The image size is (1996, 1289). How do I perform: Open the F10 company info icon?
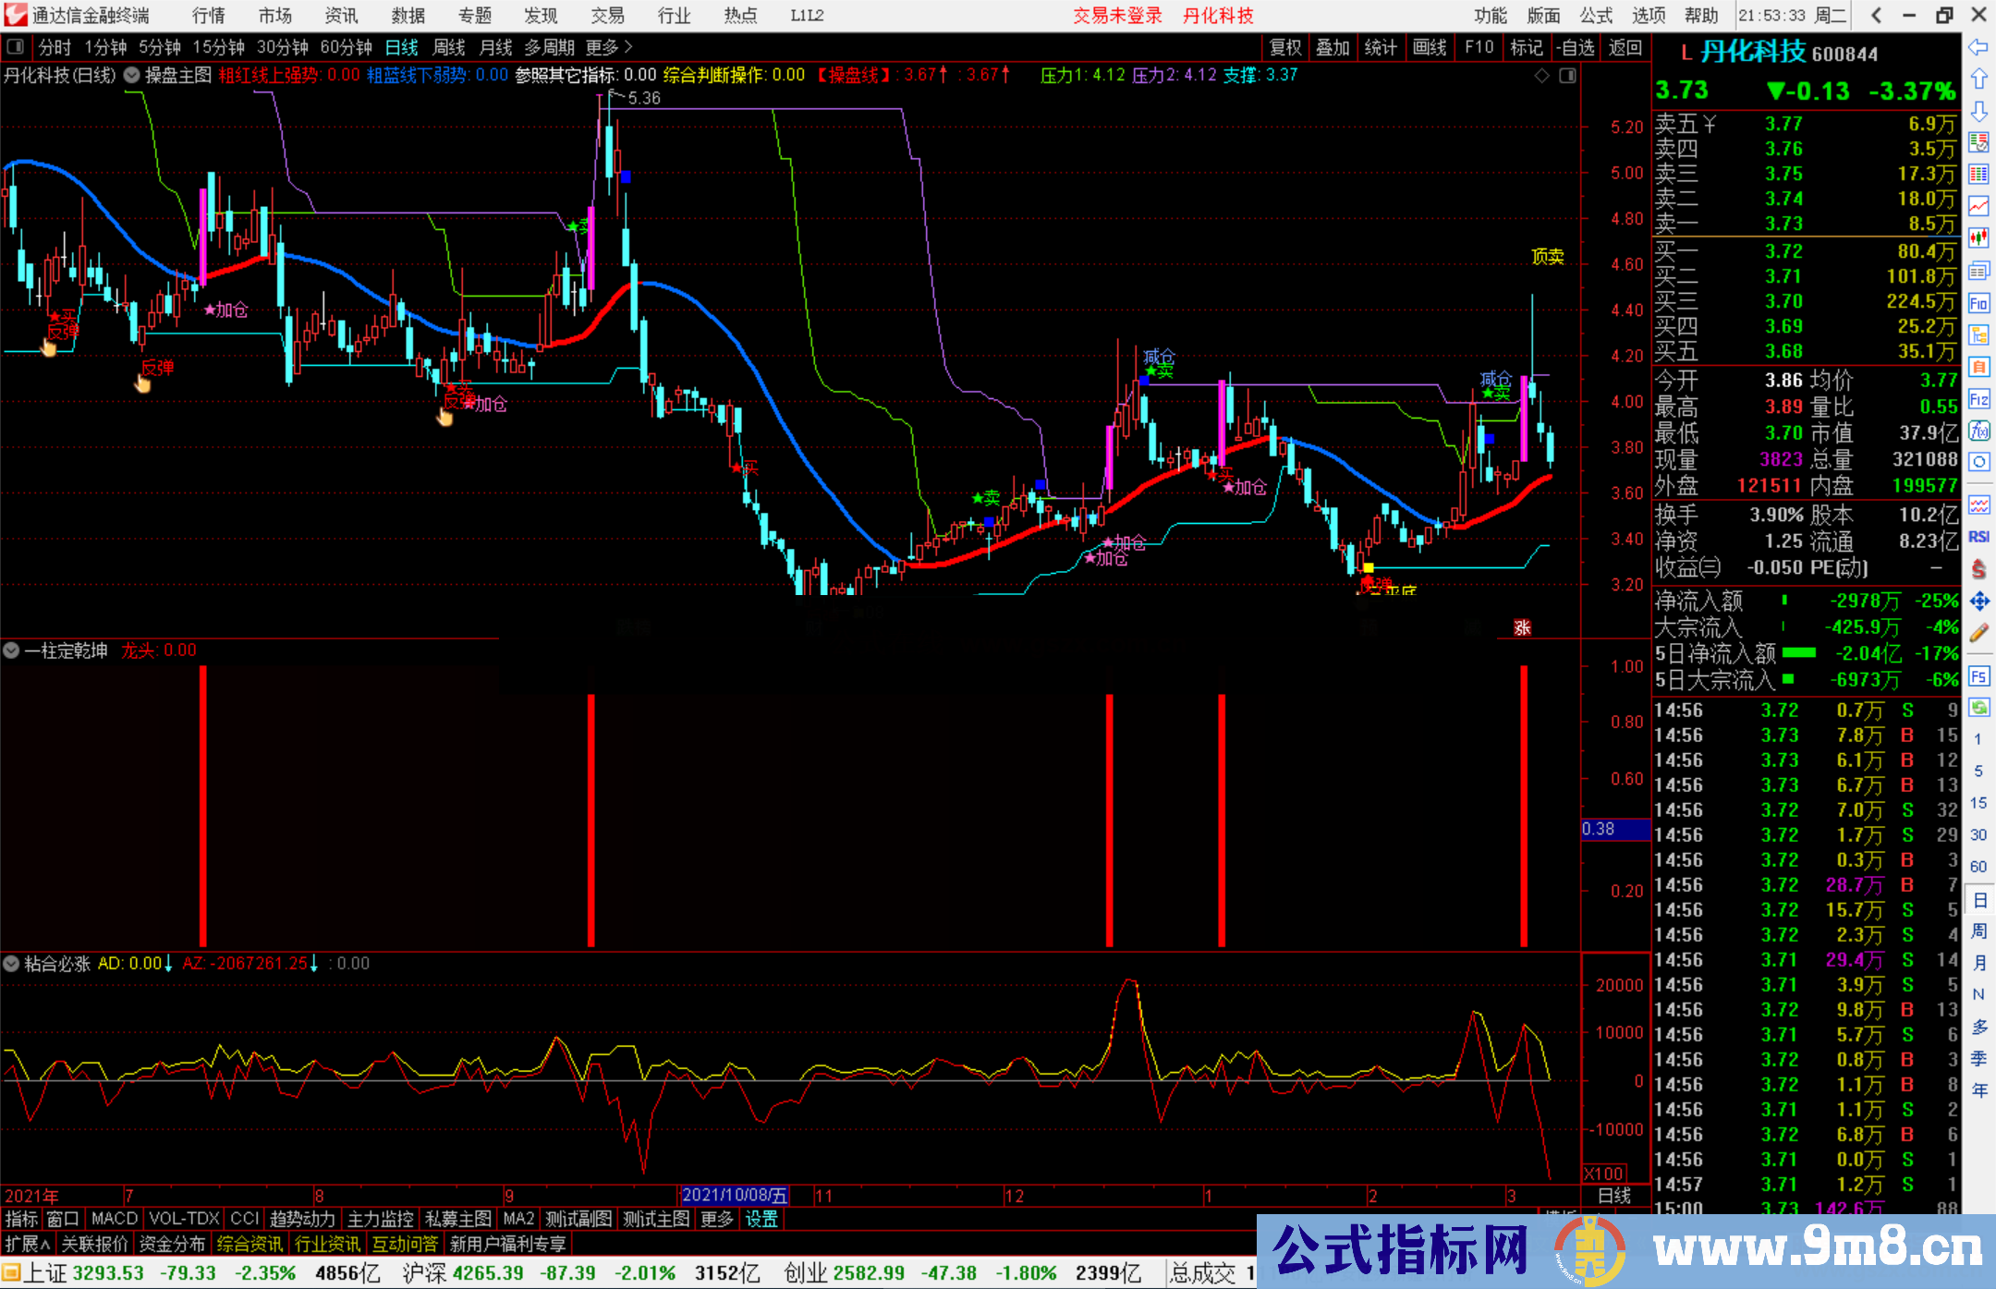(x=1978, y=303)
